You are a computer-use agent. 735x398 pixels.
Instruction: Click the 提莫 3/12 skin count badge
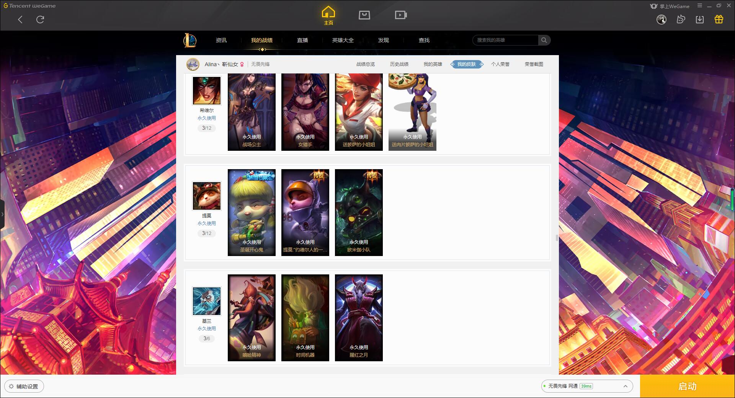tap(207, 233)
